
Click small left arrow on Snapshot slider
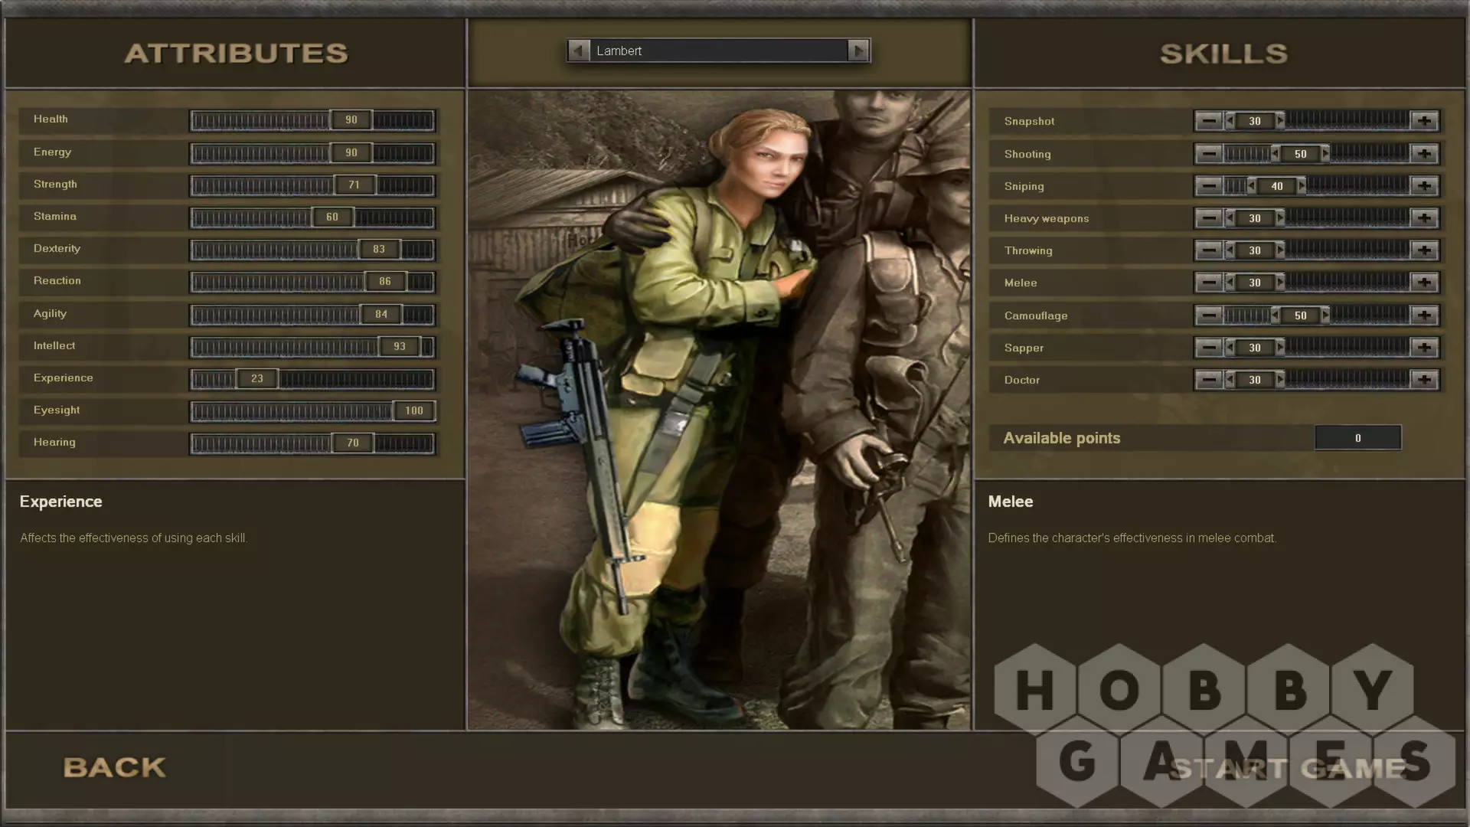1230,121
